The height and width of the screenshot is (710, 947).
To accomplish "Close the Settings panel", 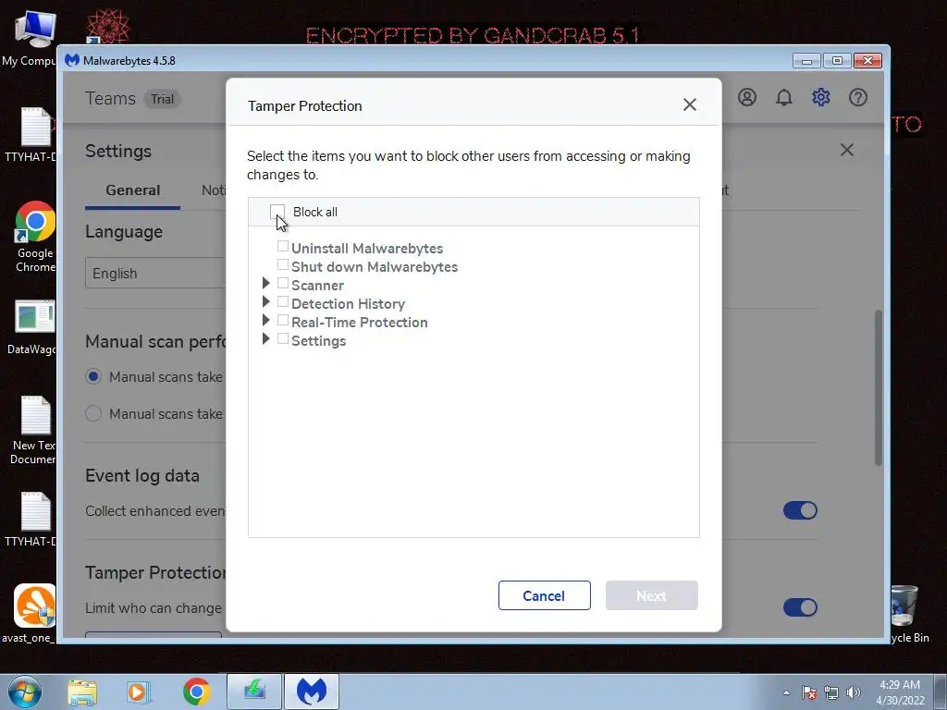I will [x=847, y=150].
